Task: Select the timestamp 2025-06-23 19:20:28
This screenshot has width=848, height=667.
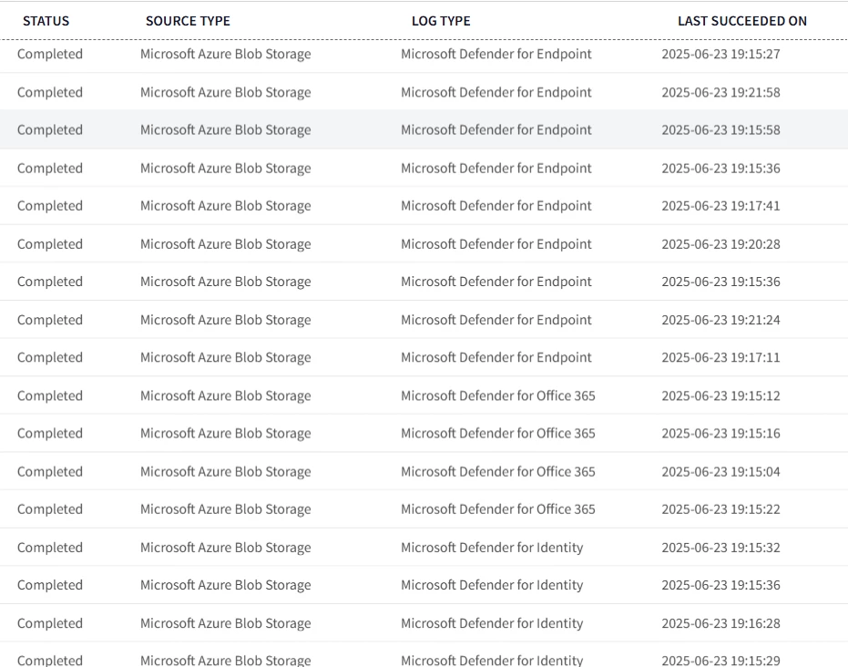Action: tap(720, 244)
